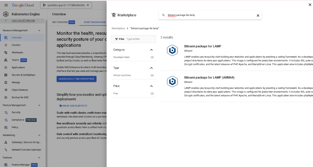Click Secrets & ConfigMaps icon

[6, 75]
